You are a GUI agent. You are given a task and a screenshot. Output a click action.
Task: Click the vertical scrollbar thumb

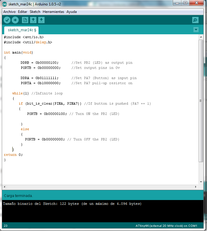[201, 101]
